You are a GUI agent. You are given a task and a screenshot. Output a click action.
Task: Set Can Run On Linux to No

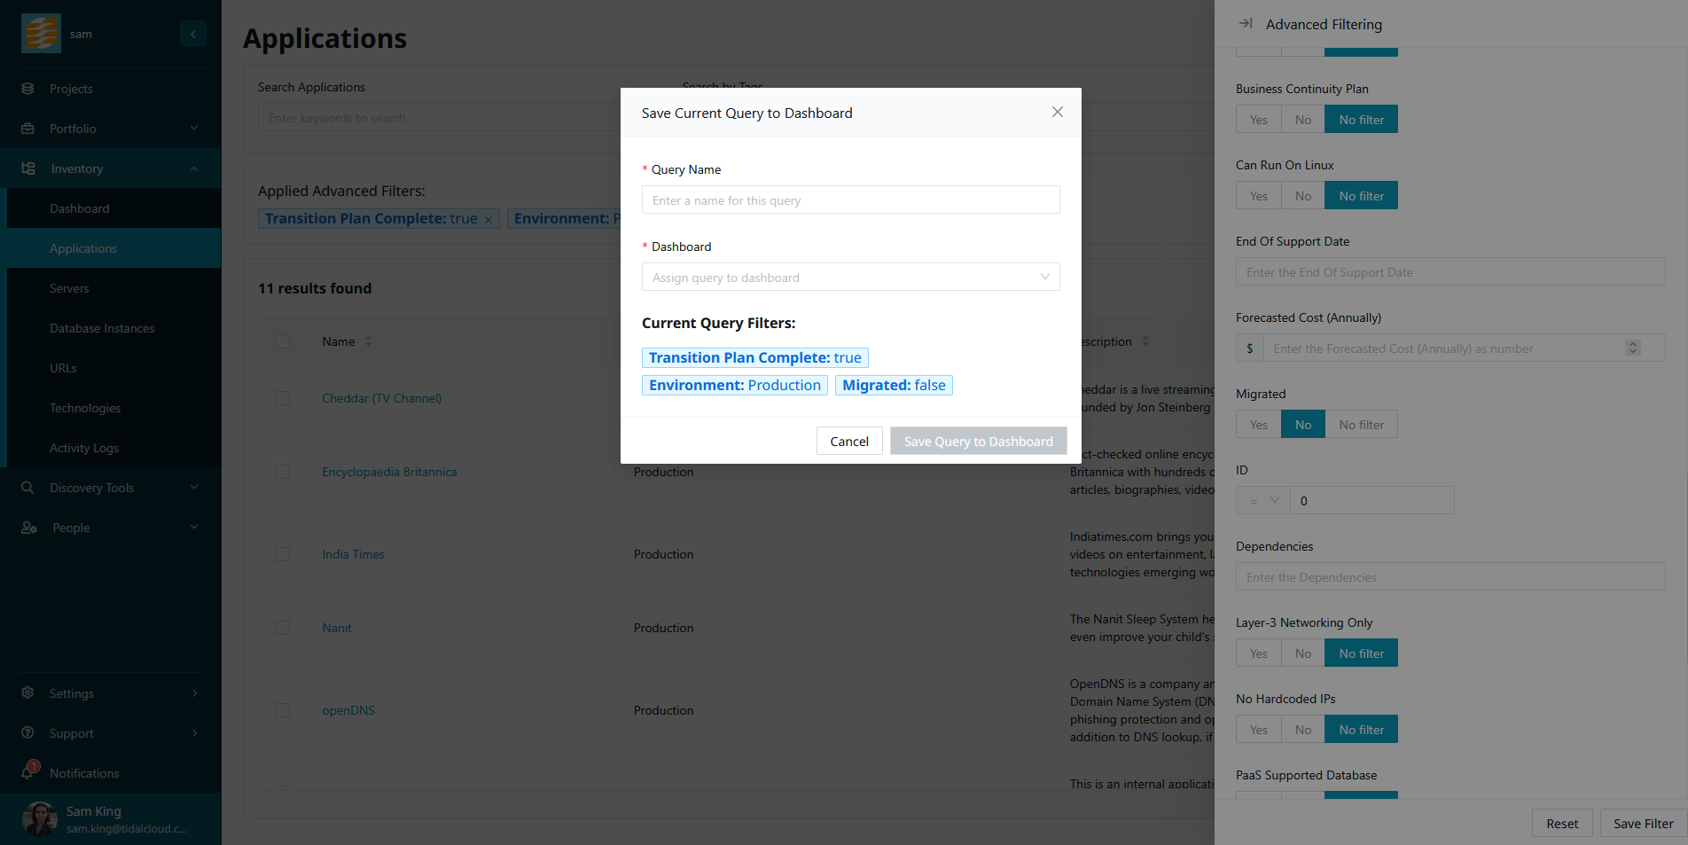(x=1302, y=196)
